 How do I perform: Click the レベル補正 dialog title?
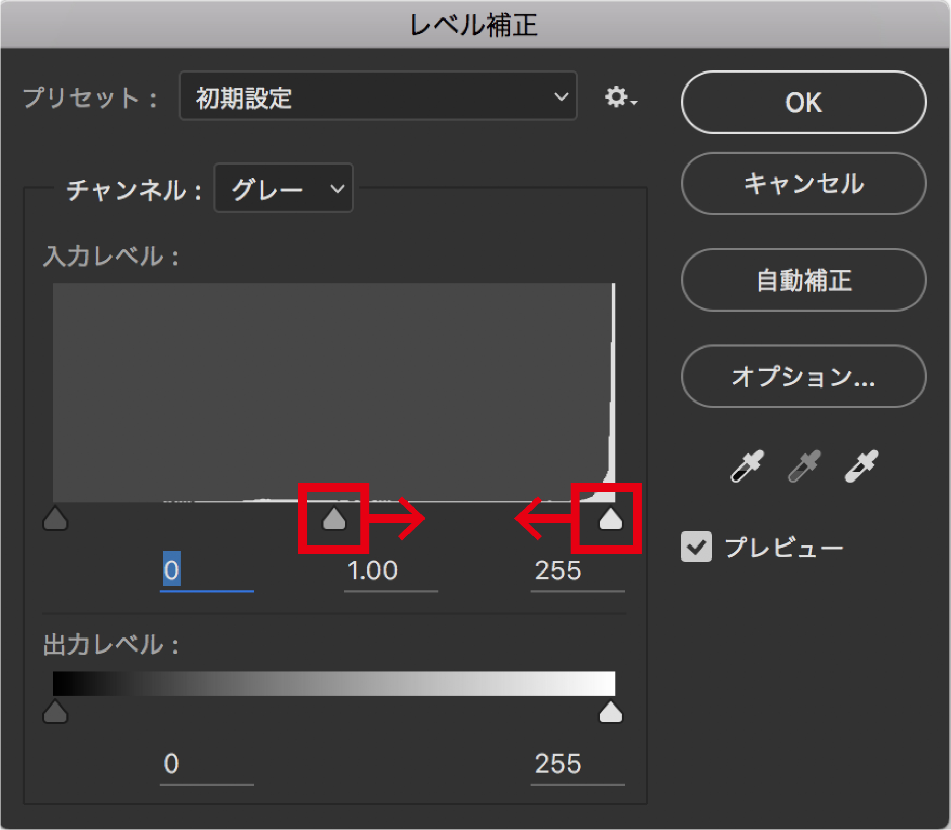(x=474, y=25)
